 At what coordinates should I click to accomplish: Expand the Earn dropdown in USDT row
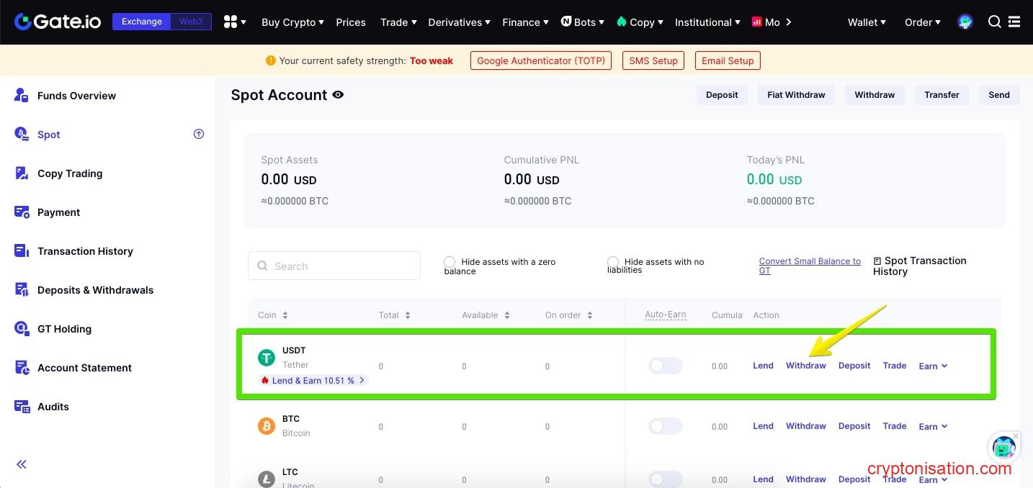click(933, 366)
